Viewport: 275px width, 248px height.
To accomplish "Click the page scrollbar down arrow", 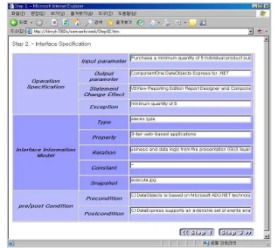I will pos(266,236).
